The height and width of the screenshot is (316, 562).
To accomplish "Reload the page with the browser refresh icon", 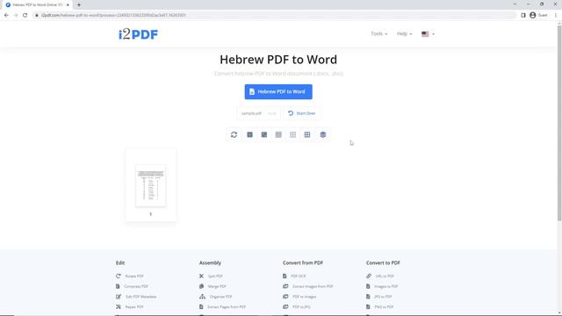I will pyautogui.click(x=25, y=15).
